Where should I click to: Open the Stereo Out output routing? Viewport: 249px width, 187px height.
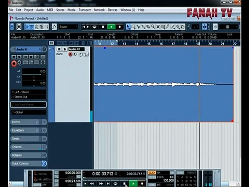(29, 97)
